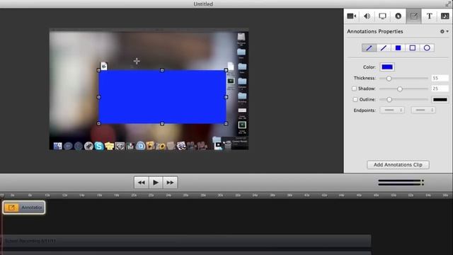Viewport: 453px width, 255px height.
Task: Select the blue rectangle annotation in canvas
Action: [x=162, y=97]
